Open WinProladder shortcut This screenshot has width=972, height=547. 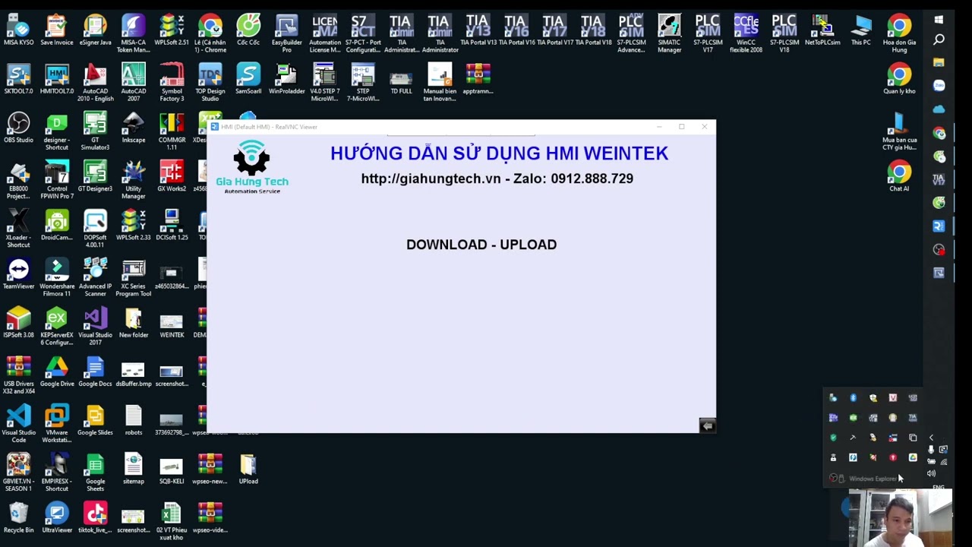coord(286,79)
